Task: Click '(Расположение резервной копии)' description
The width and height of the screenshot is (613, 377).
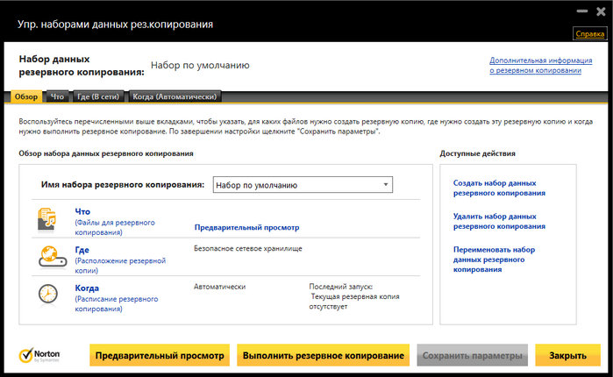Action: 120,266
